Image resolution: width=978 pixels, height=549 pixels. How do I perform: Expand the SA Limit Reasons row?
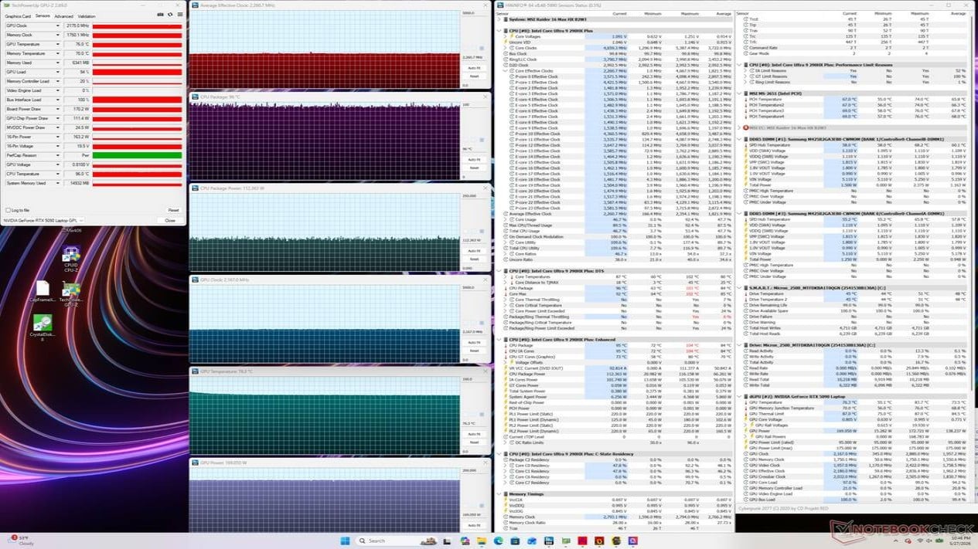click(x=747, y=70)
